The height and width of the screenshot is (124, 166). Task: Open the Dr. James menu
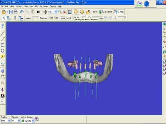[44, 6]
